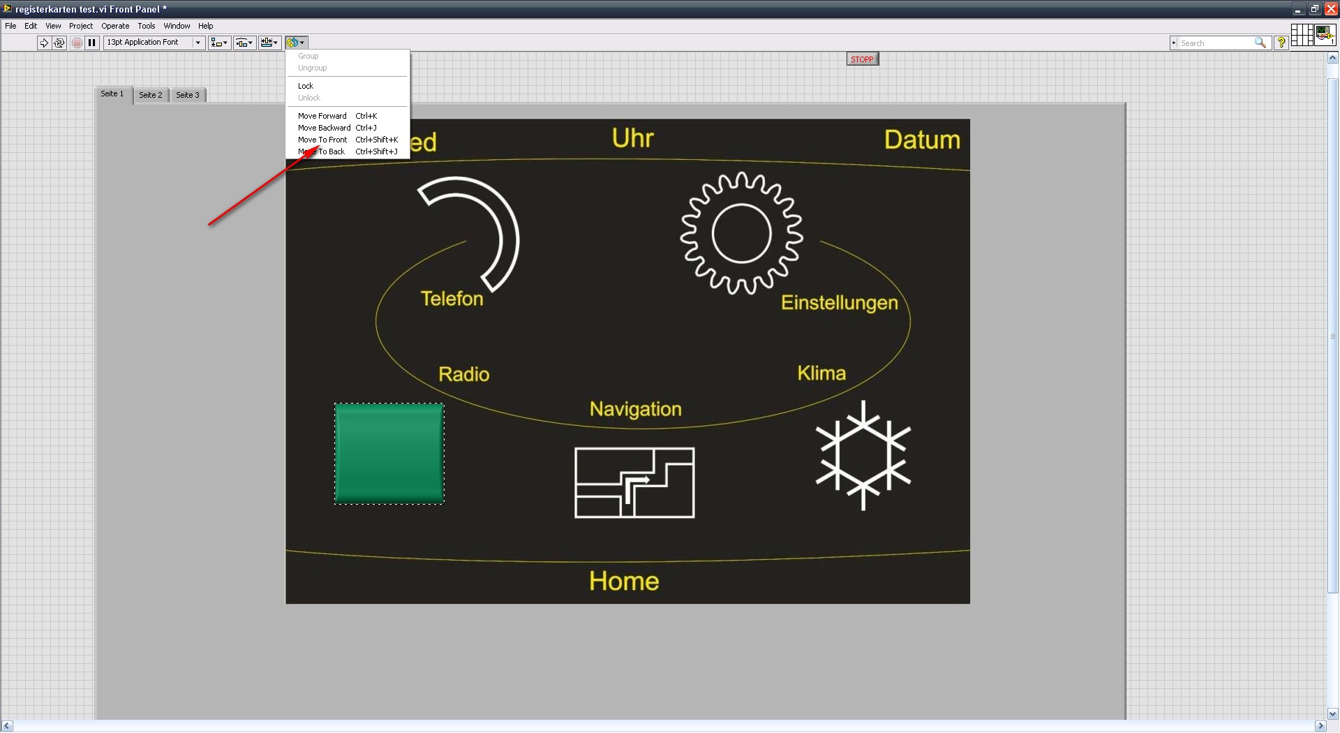Open the Window menu
Viewport: 1340px width, 733px height.
[177, 26]
